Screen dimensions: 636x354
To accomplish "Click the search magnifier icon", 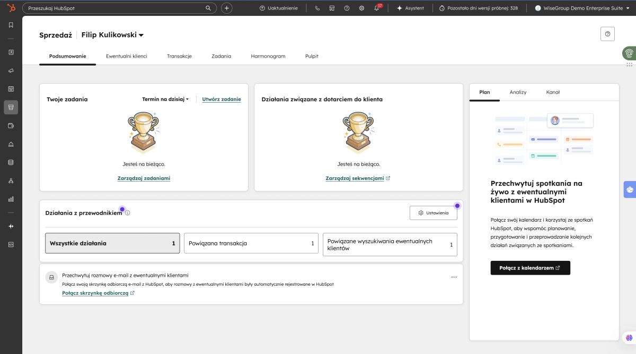I will pyautogui.click(x=208, y=8).
